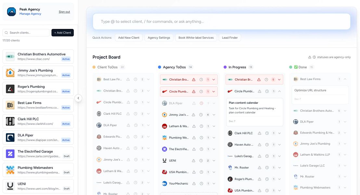Image resolution: width=360 pixels, height=195 pixels.
Task: Click the Luke's Garag In Progress row
Action: [254, 156]
